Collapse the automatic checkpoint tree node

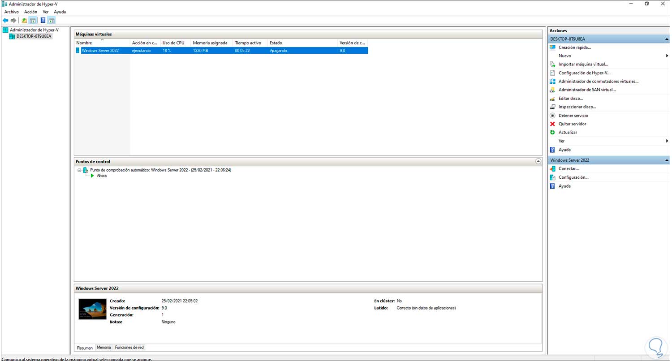pyautogui.click(x=79, y=170)
